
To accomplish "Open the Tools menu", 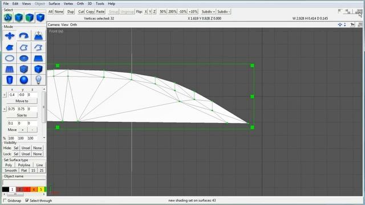I will (x=100, y=4).
